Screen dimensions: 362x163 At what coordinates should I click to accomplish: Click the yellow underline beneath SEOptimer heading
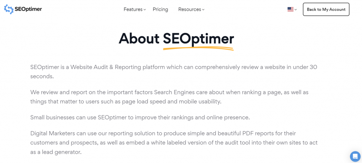[x=198, y=48]
